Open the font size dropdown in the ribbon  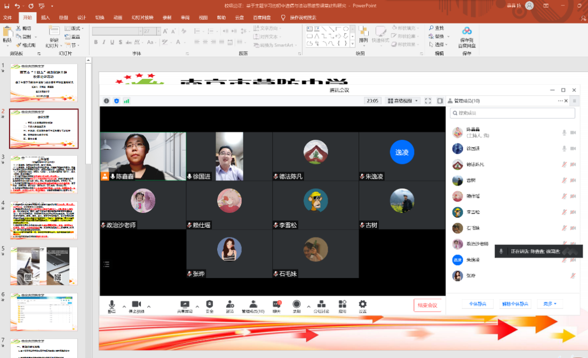[x=158, y=31]
